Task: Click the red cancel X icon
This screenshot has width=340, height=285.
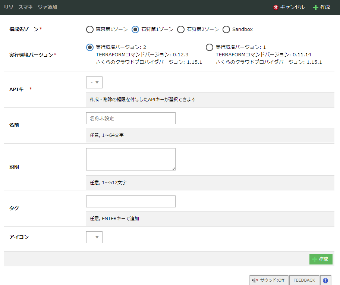Action: [x=276, y=7]
